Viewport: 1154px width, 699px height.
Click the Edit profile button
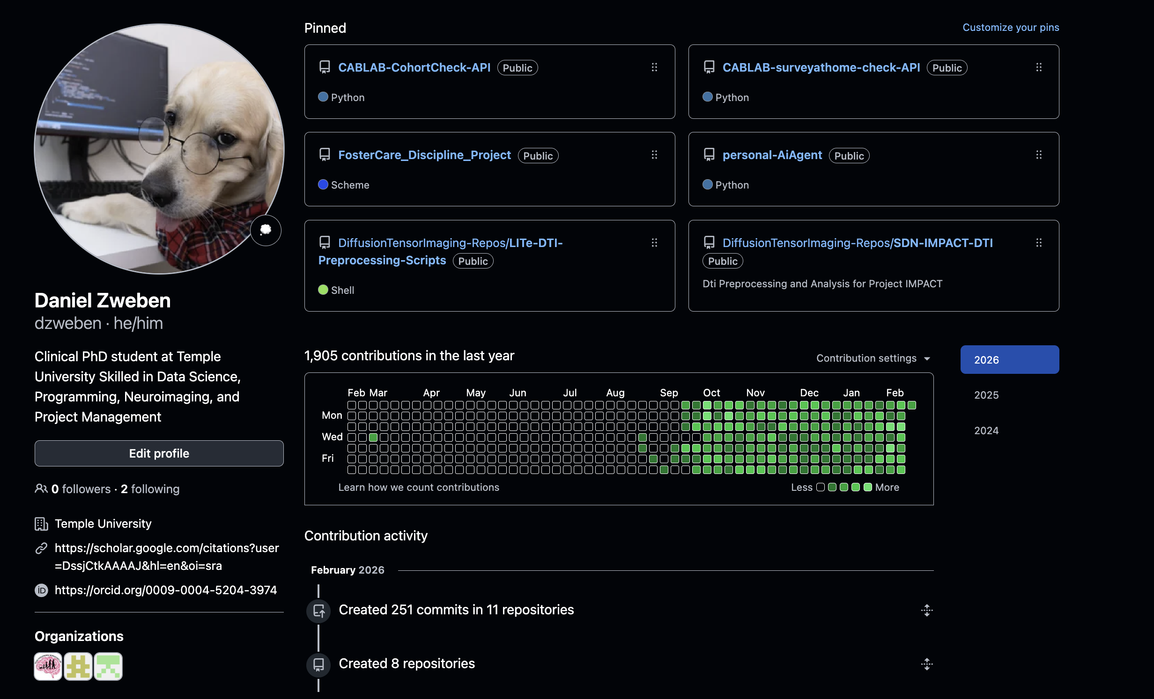(159, 453)
